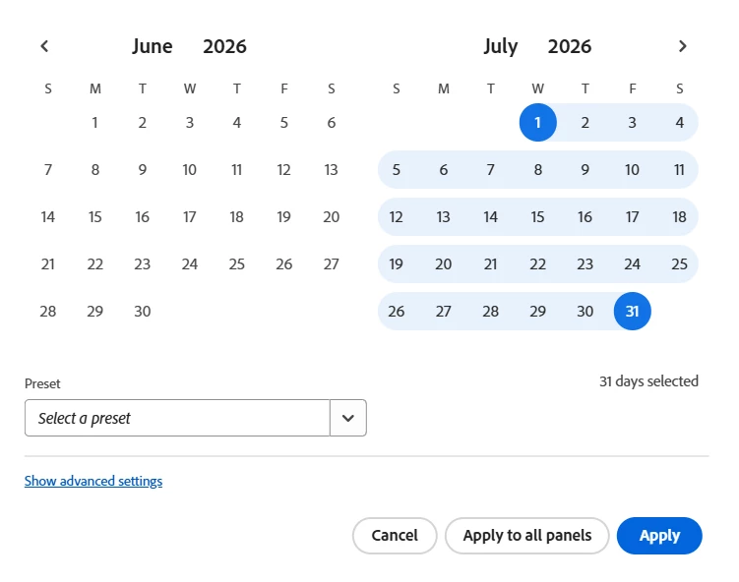Open Show advanced settings link

click(x=93, y=481)
